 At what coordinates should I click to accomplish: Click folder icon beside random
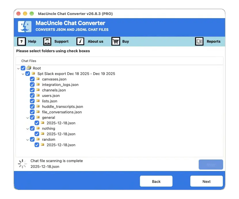(38, 139)
